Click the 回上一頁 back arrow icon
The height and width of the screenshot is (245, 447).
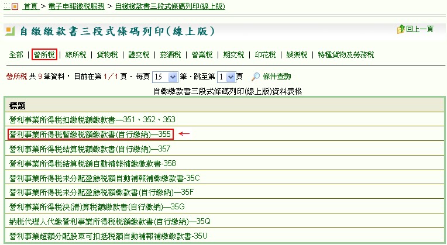[x=401, y=29]
